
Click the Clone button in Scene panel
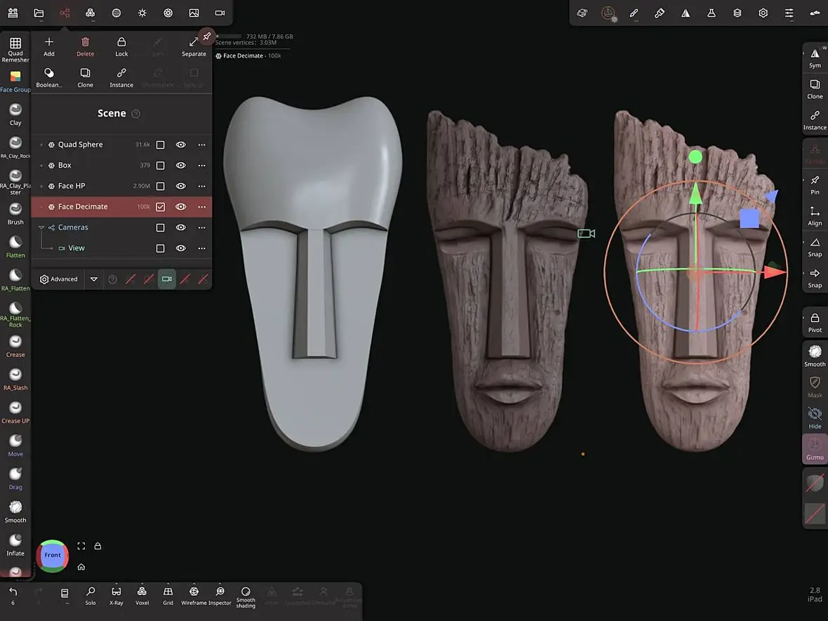coord(85,77)
